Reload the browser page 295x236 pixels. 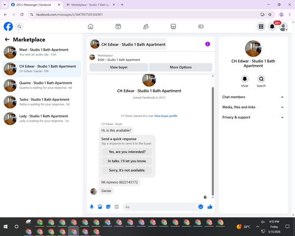click(22, 15)
